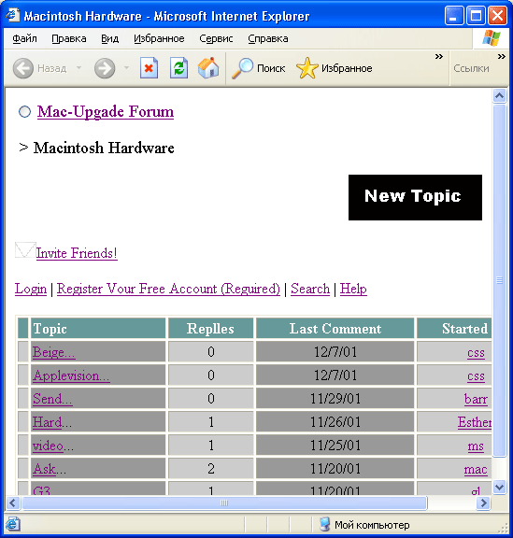The image size is (513, 538).
Task: Open the Forward button history dropdown arrow
Action: 126,68
